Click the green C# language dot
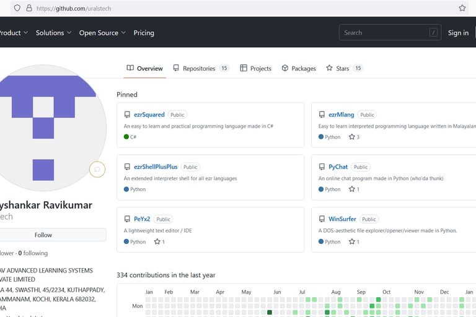This screenshot has width=476, height=317. point(126,137)
